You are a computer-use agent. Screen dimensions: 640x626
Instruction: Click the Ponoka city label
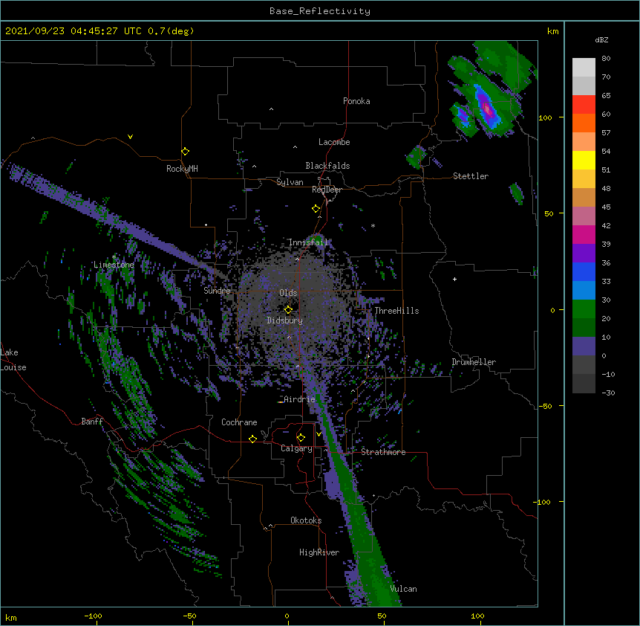(356, 101)
